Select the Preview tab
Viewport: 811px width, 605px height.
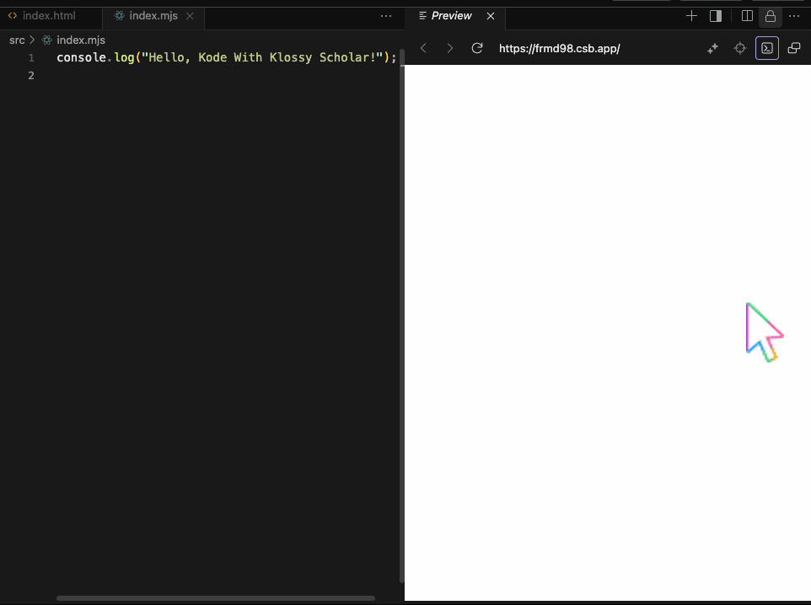(451, 16)
